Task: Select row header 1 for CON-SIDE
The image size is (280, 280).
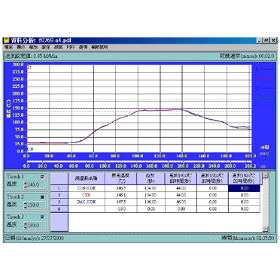Action: click(59, 188)
